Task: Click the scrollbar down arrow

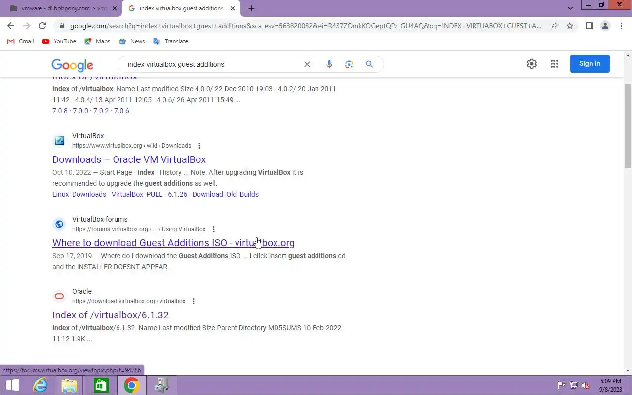Action: [x=628, y=371]
